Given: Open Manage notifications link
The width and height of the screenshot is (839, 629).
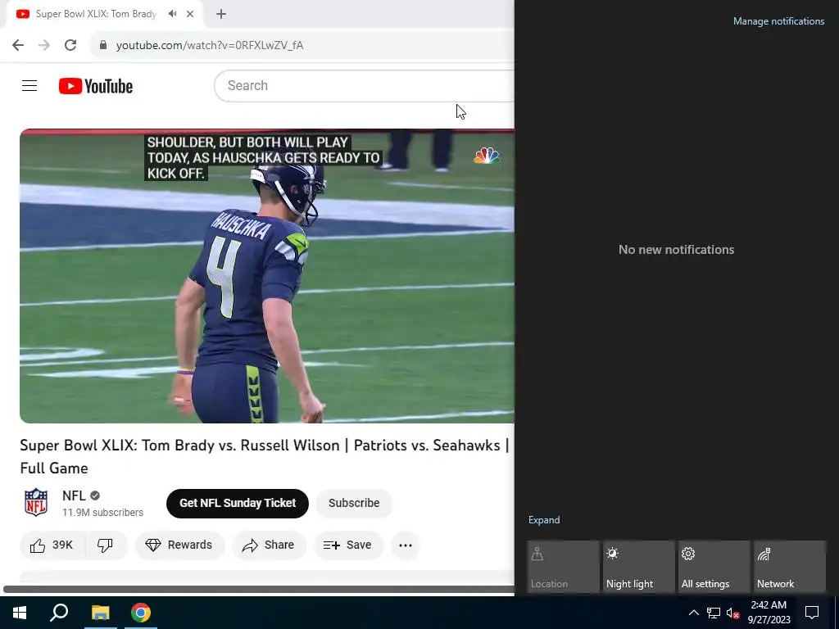Looking at the screenshot, I should (x=778, y=21).
